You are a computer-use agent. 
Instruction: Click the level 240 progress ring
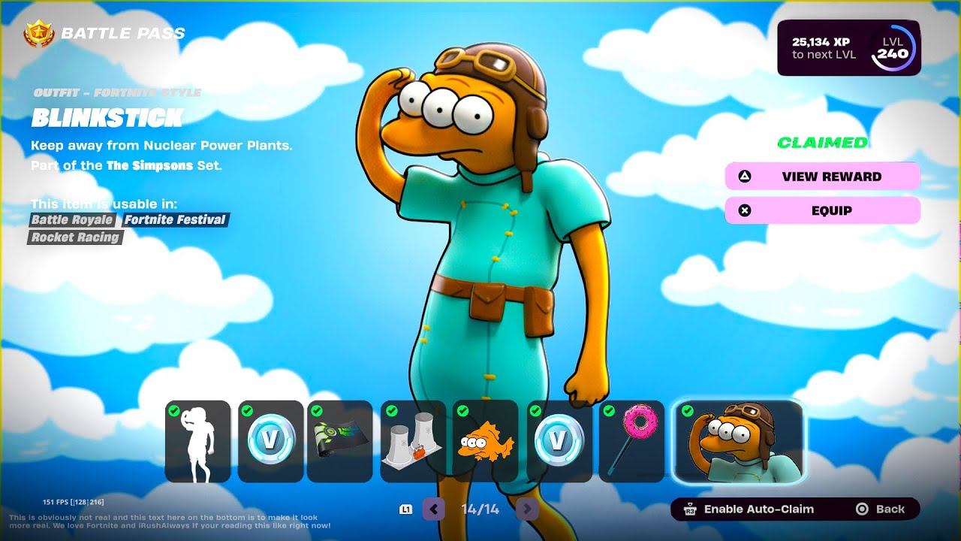pos(893,49)
